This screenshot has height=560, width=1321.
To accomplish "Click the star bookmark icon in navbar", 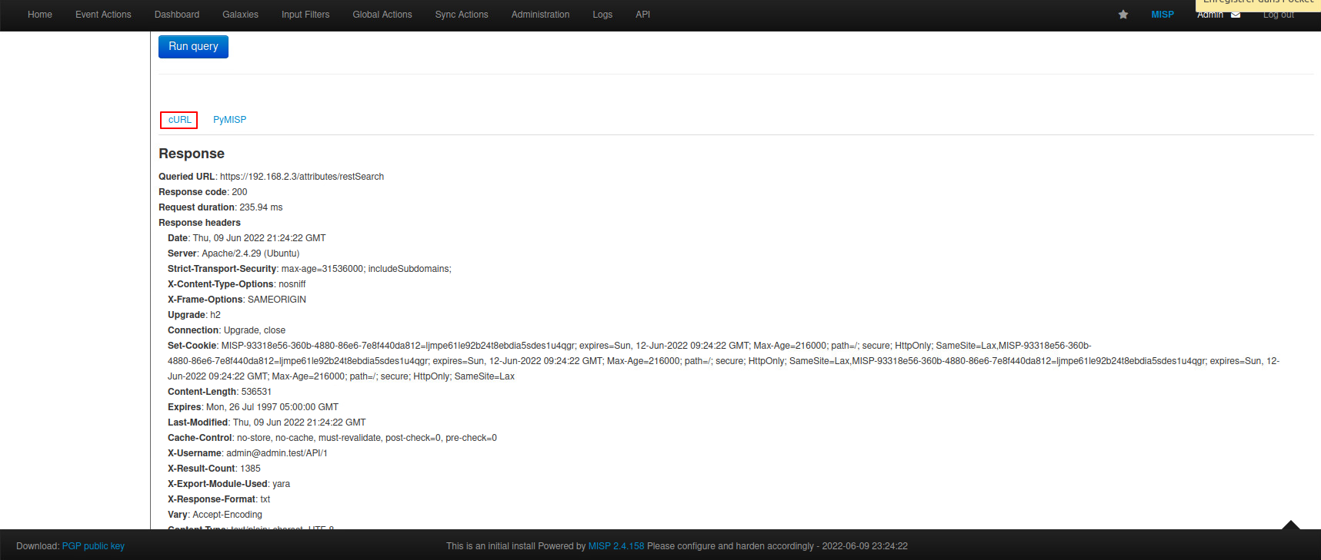I will point(1123,15).
